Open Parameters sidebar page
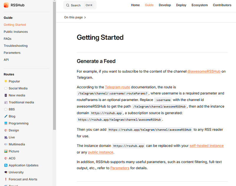 pyautogui.click(x=12, y=53)
